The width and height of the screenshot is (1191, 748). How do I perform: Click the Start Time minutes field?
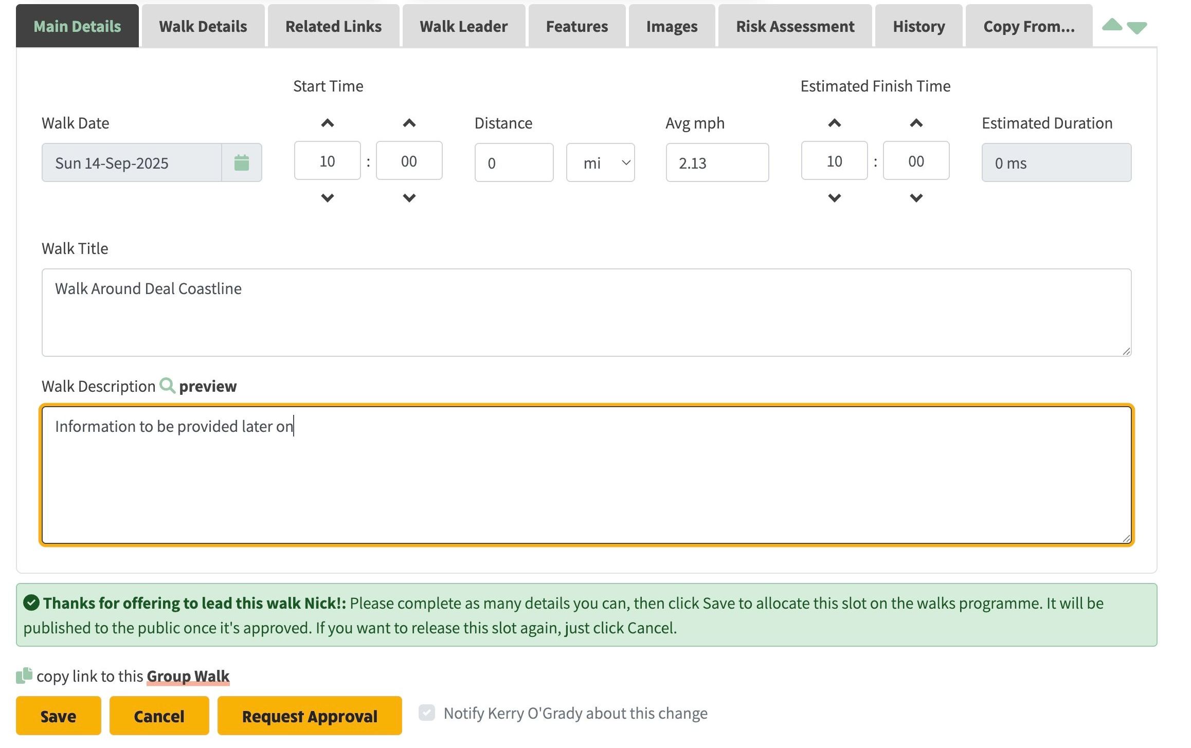point(409,160)
